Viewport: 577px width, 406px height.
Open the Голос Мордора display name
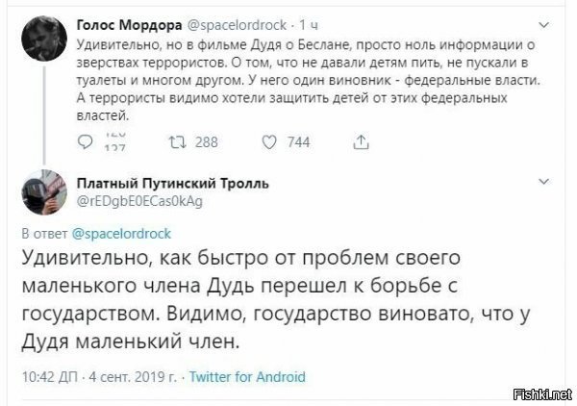129,25
